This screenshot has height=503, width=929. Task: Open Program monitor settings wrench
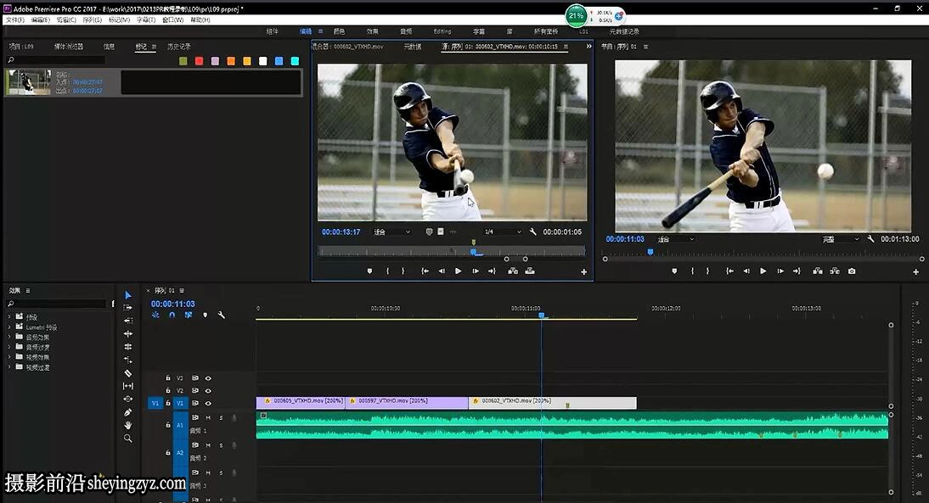(x=870, y=239)
